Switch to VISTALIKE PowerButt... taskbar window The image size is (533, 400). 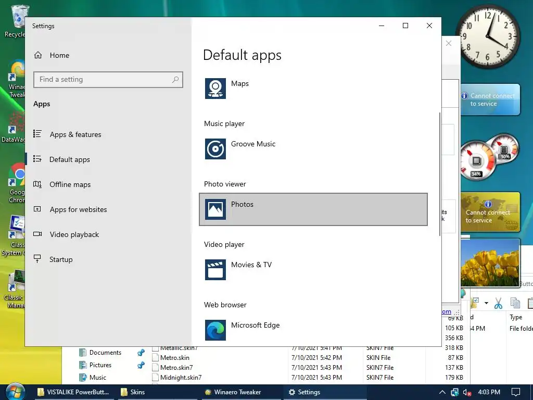[73, 392]
